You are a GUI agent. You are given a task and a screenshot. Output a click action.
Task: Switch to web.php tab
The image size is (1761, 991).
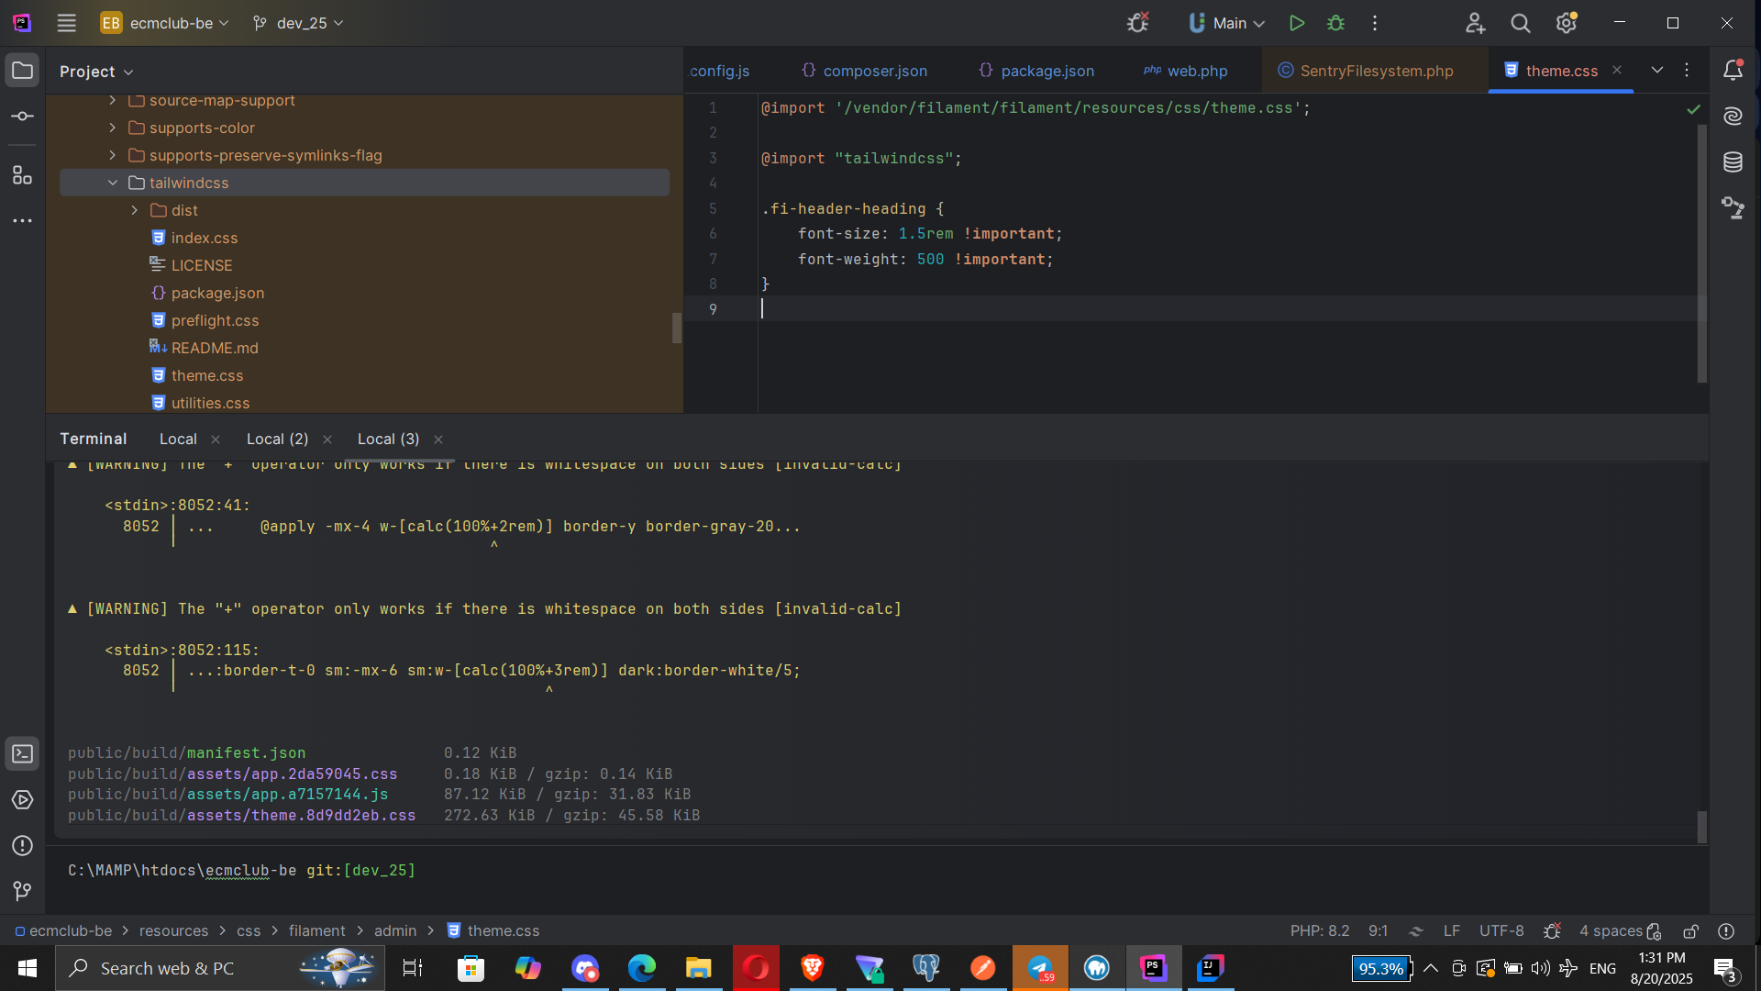(x=1186, y=71)
